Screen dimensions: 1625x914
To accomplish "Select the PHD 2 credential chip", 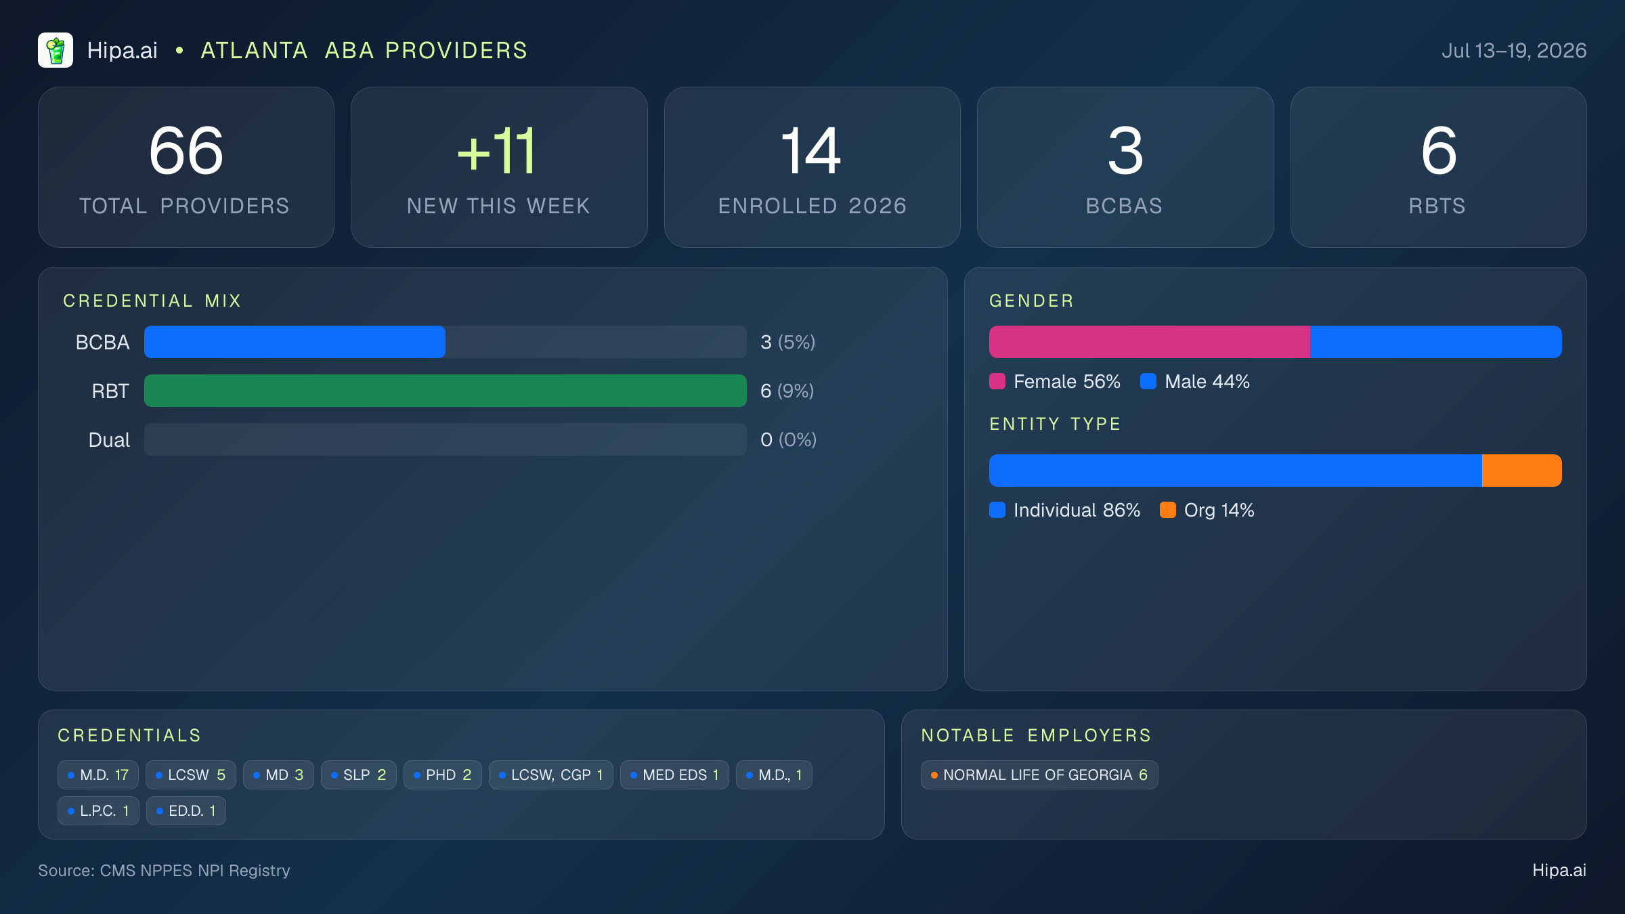I will coord(443,775).
